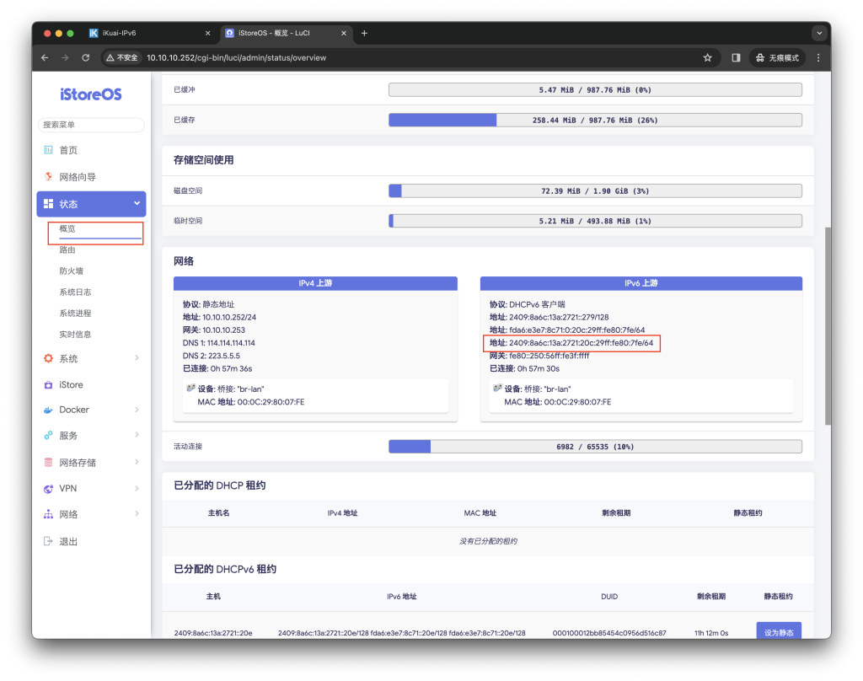This screenshot has width=863, height=681.
Task: Click the 退出 logout link
Action: tap(68, 541)
